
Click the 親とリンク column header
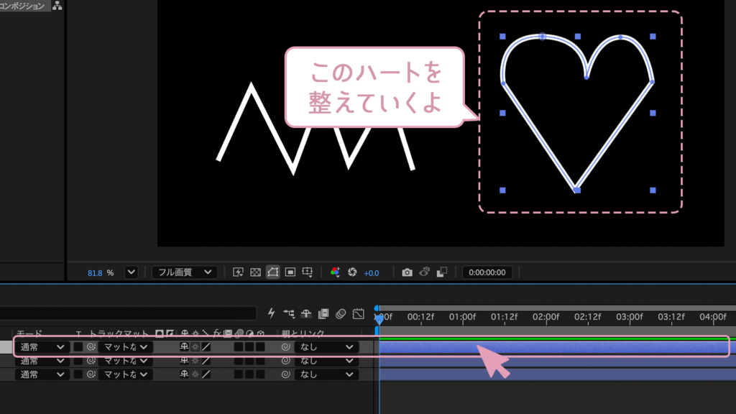tap(303, 333)
